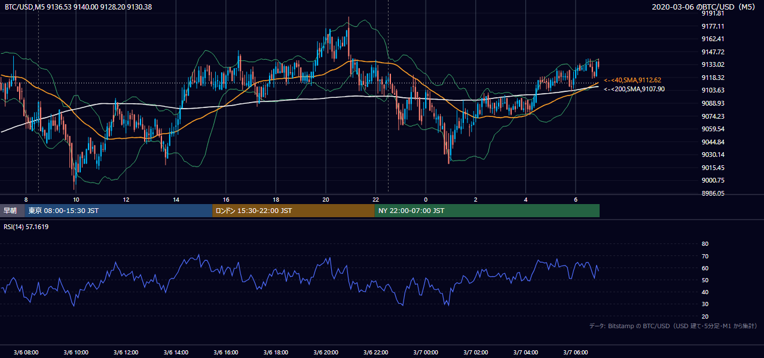Click the NY 22:00-07:00 JST session bar
The width and height of the screenshot is (764, 358).
click(487, 211)
